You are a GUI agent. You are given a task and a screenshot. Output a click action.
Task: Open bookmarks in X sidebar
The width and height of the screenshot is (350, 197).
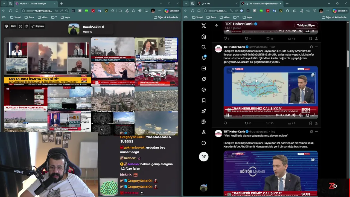click(203, 100)
